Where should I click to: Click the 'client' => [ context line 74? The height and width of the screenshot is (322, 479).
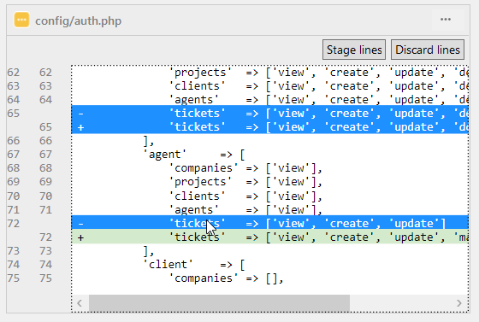point(269,265)
